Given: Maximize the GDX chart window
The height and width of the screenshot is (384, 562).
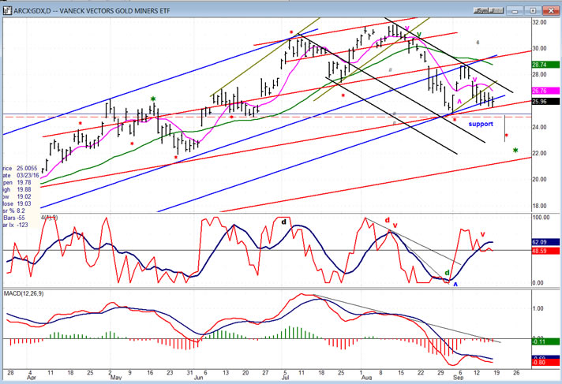Looking at the screenshot, I should pos(533,11).
